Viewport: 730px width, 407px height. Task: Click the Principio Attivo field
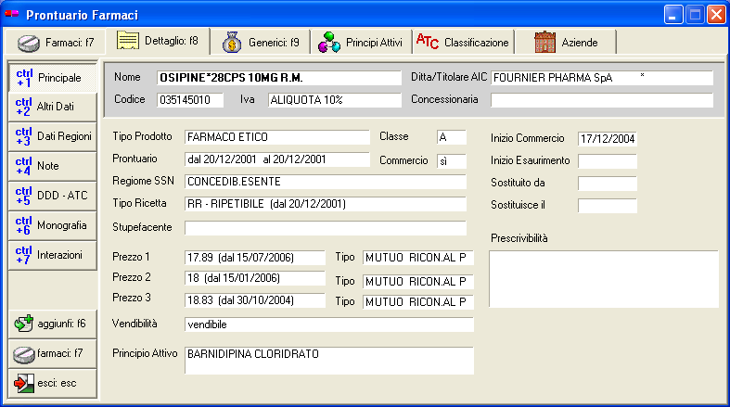[328, 360]
